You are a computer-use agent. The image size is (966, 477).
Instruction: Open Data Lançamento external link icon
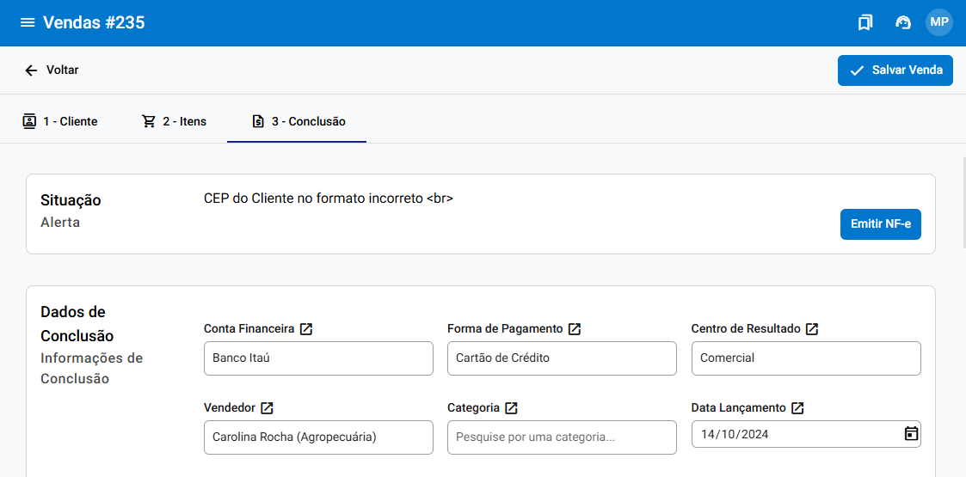click(797, 408)
